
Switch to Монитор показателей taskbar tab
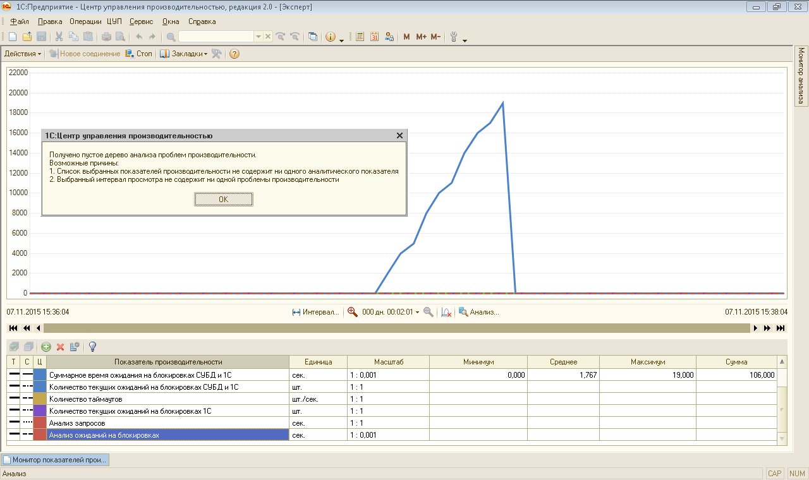click(x=55, y=460)
